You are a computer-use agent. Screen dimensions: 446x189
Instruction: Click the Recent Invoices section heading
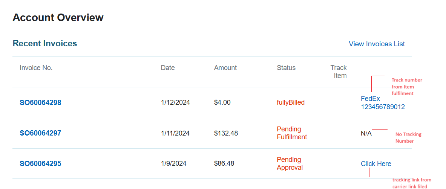coord(45,43)
